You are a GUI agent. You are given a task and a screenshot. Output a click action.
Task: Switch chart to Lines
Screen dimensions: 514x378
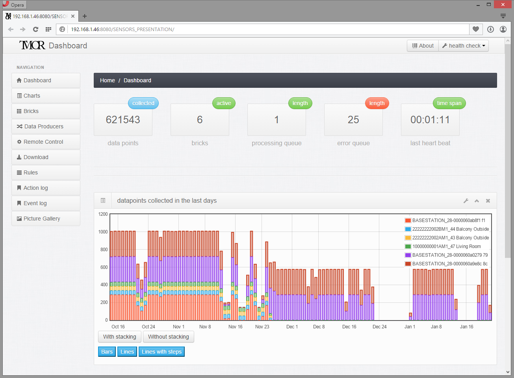127,352
